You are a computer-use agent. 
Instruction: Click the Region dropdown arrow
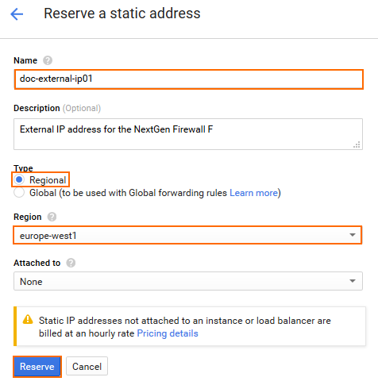pos(353,235)
